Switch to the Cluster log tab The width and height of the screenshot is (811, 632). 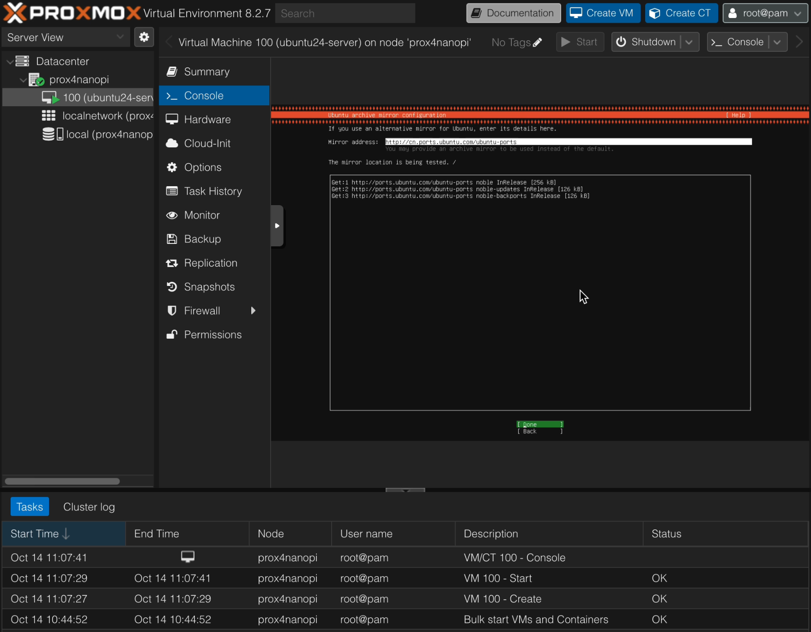[89, 507]
